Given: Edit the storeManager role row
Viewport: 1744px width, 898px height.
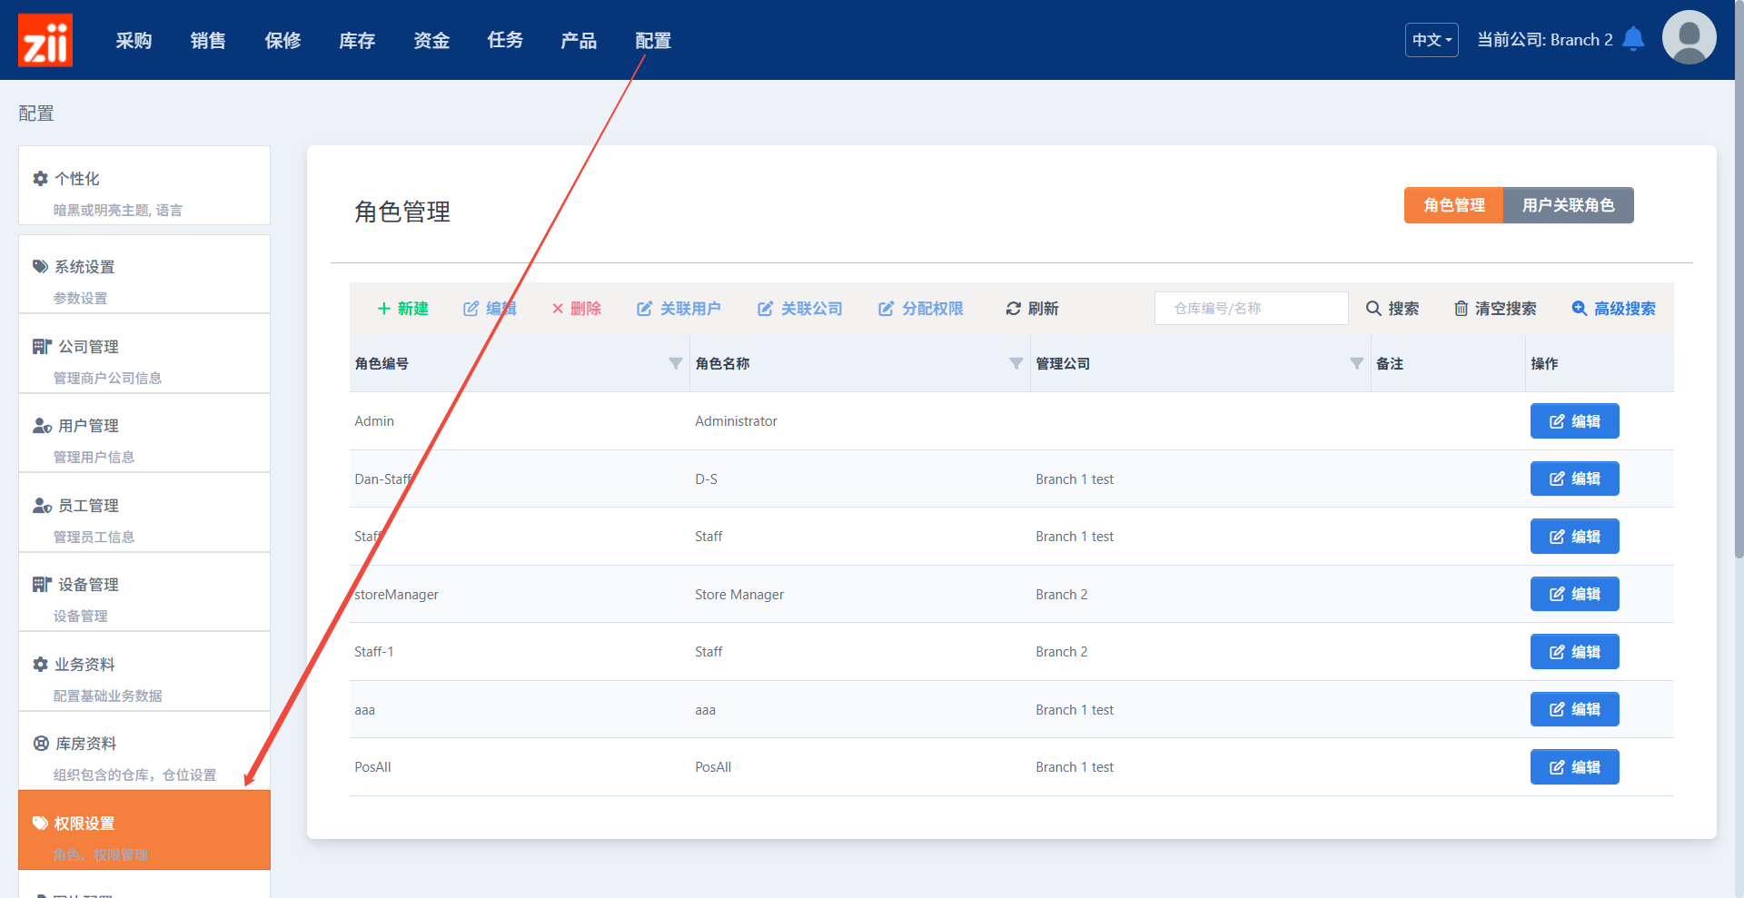Looking at the screenshot, I should pyautogui.click(x=1574, y=594).
